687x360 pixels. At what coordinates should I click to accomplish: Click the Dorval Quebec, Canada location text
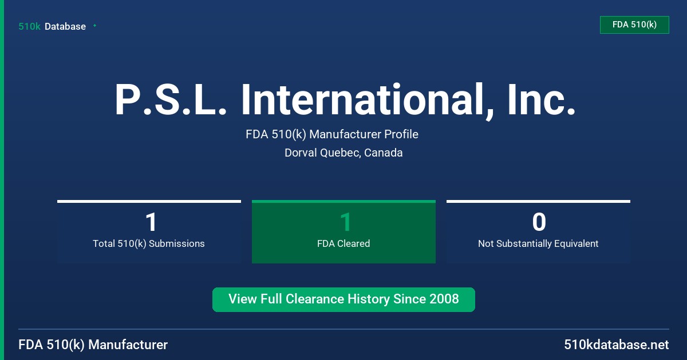click(x=343, y=153)
